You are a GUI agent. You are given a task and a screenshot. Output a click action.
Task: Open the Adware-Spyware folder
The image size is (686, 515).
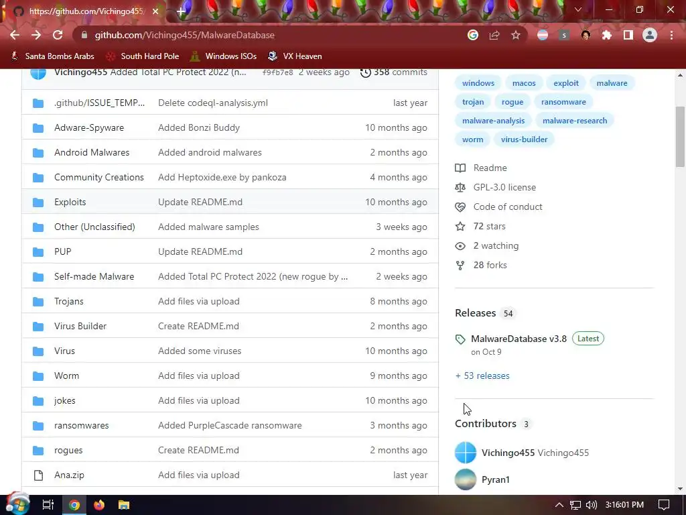point(89,127)
